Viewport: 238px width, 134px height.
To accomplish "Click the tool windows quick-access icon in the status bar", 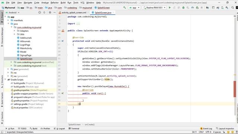I will (2, 132).
